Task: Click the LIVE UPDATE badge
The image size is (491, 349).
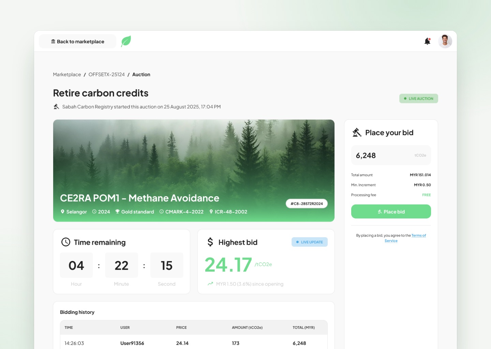Action: 310,242
